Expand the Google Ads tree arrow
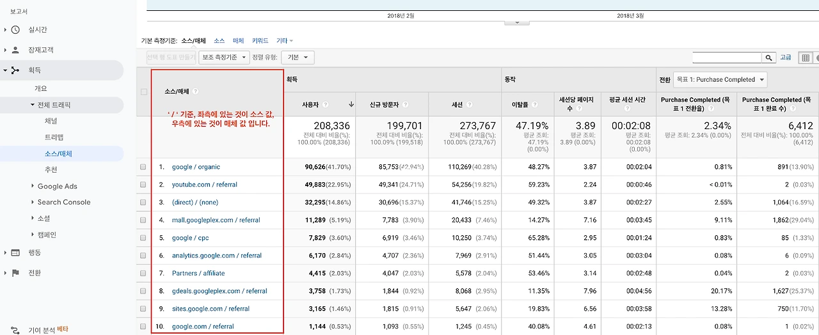The height and width of the screenshot is (335, 819). [x=33, y=186]
